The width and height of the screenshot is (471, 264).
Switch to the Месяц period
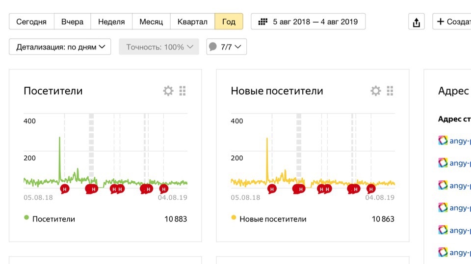151,22
